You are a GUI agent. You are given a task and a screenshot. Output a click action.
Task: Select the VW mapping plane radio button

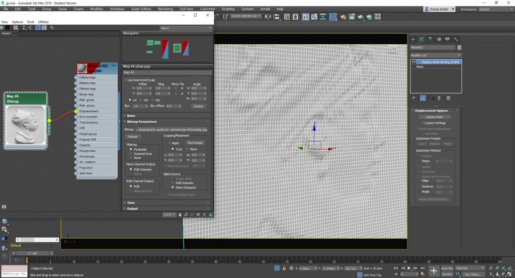coord(141,100)
